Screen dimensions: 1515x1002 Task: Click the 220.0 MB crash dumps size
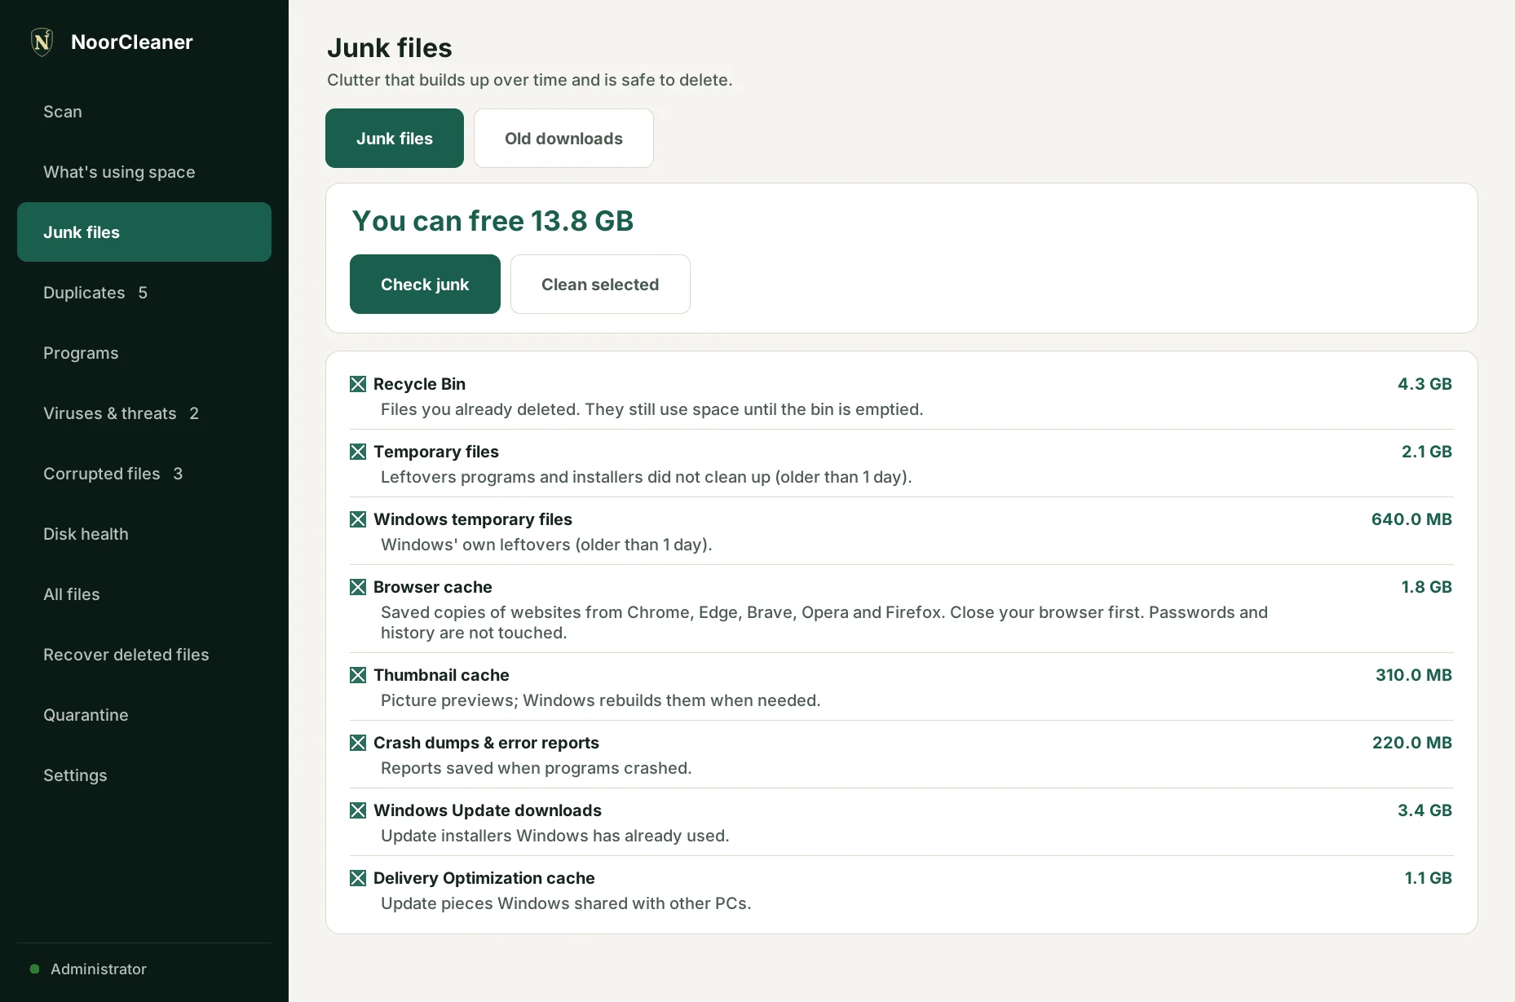click(1412, 743)
